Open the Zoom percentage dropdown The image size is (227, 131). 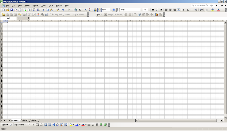[110, 10]
